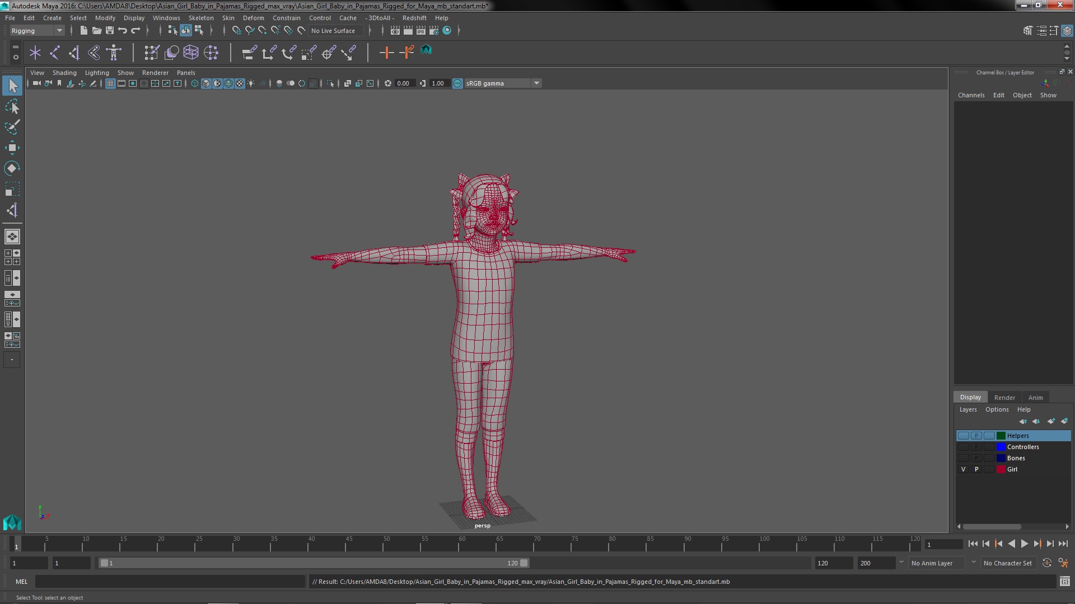This screenshot has height=604, width=1075.
Task: Open the viewport Shading menu
Action: tap(64, 73)
